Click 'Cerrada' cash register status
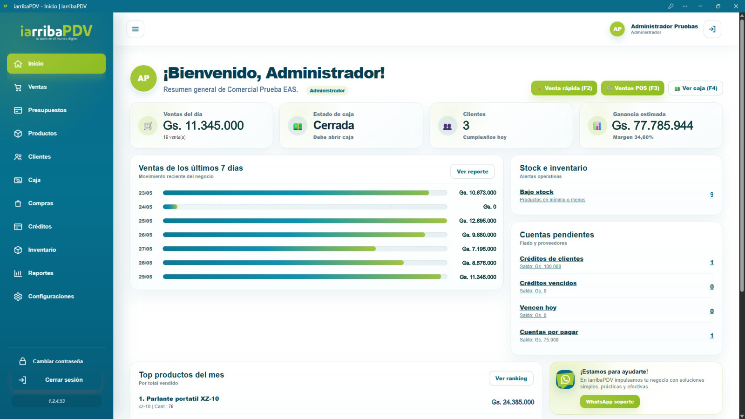Screen dimensions: 745x419 click(x=333, y=126)
